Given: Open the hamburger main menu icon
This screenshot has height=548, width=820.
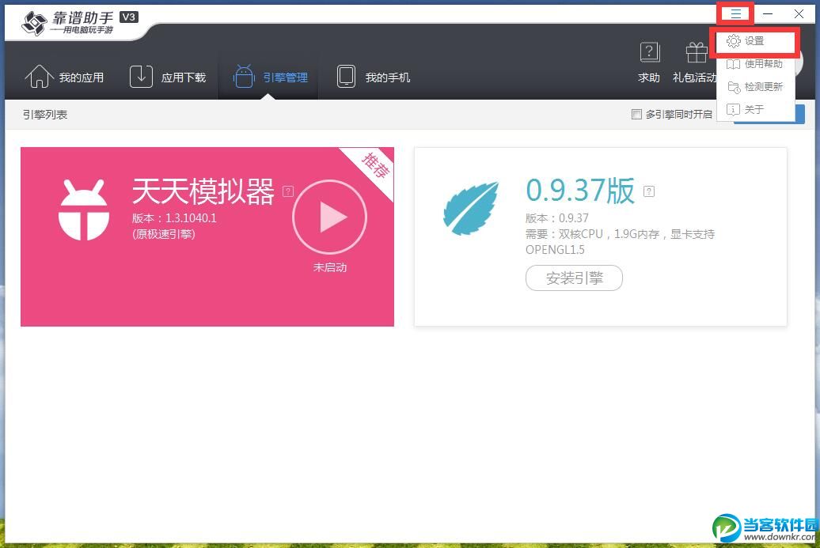Looking at the screenshot, I should (736, 13).
